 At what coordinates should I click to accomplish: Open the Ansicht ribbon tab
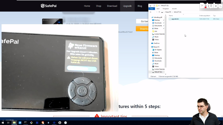174,9
